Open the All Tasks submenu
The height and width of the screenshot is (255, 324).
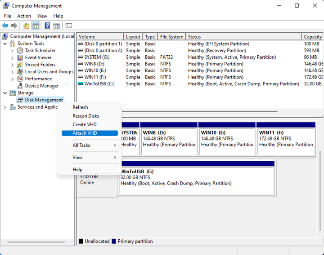(x=90, y=145)
